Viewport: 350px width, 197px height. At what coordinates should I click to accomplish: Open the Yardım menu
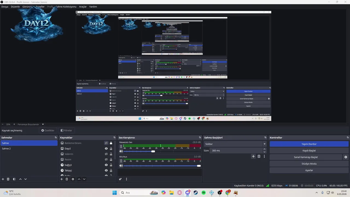pyautogui.click(x=93, y=7)
